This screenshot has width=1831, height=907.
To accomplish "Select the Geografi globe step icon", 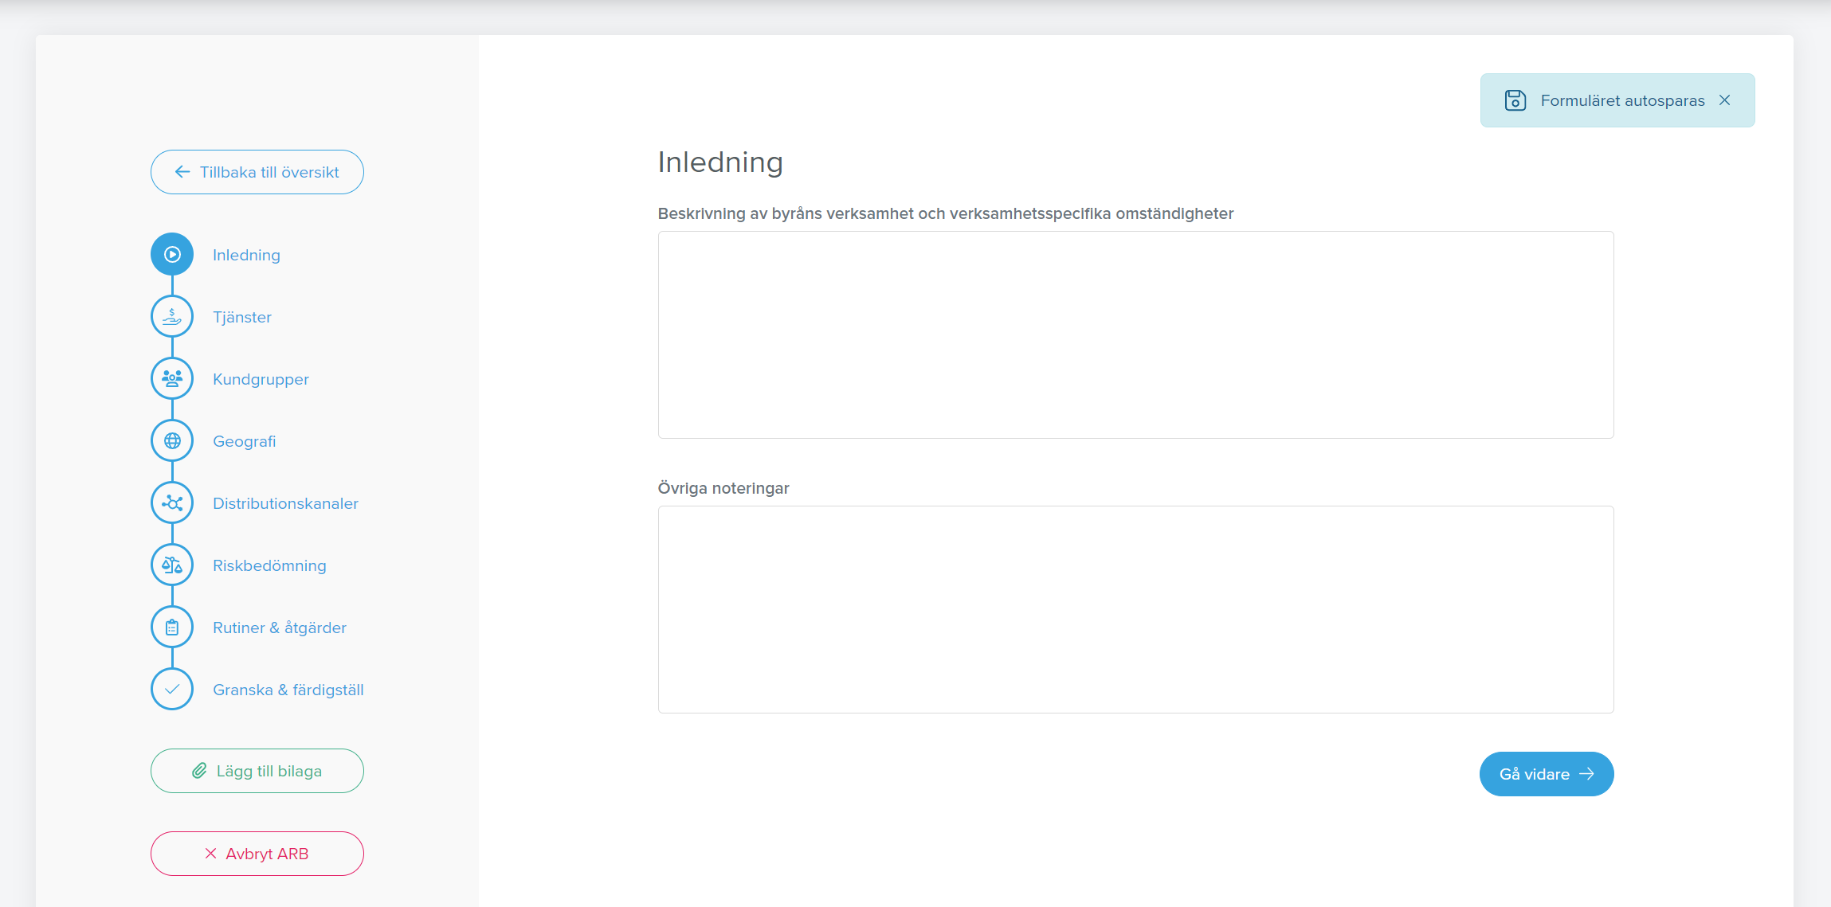I will pyautogui.click(x=172, y=441).
